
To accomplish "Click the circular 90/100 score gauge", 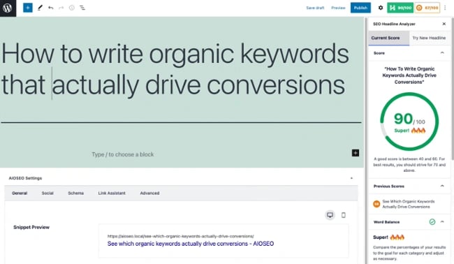I will (409, 122).
